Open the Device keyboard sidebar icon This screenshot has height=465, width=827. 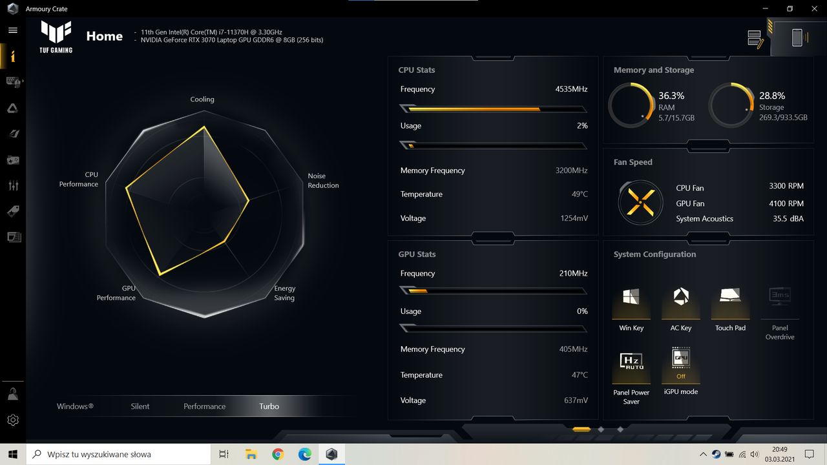point(13,81)
